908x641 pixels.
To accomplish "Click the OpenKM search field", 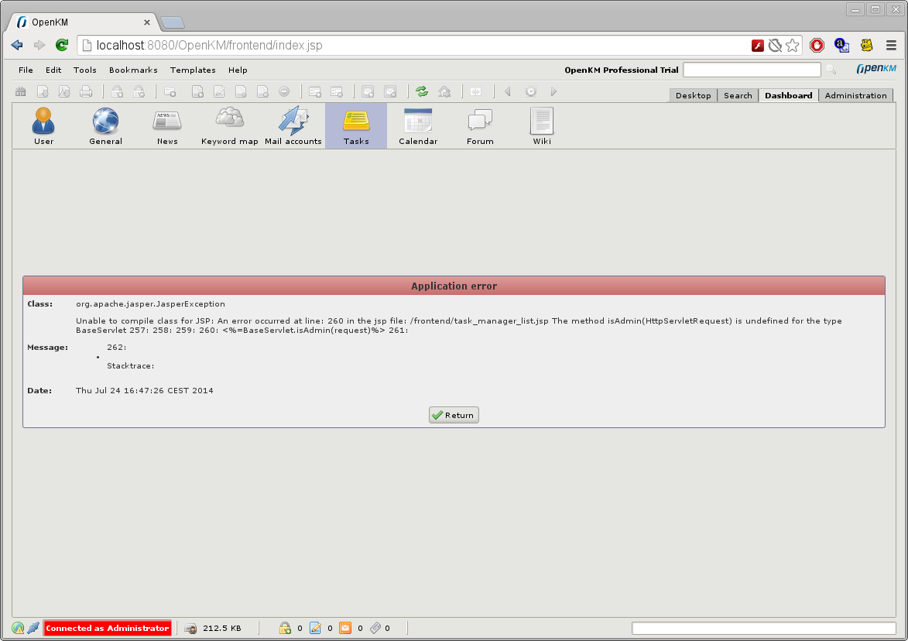I will 751,70.
